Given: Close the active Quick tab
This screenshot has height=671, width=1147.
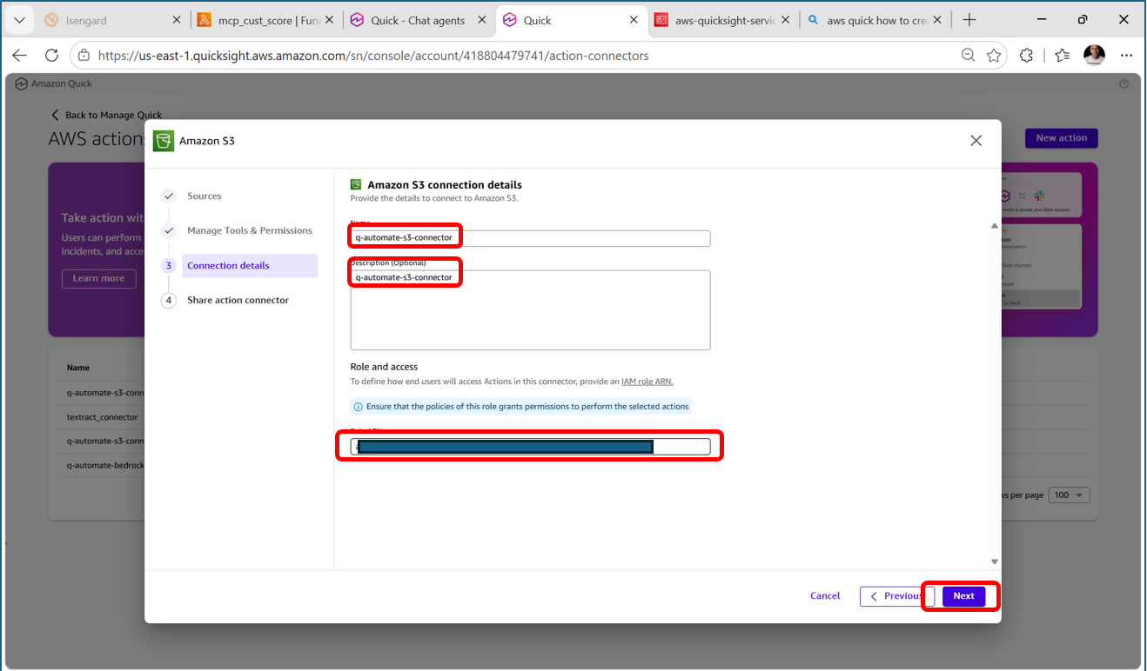Looking at the screenshot, I should (x=634, y=20).
